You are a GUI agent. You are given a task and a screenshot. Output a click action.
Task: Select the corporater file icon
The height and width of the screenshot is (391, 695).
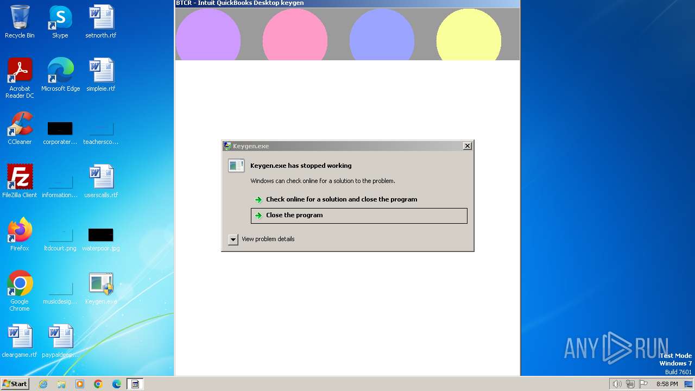60,132
